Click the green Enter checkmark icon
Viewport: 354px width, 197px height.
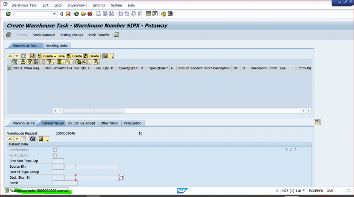8,14
